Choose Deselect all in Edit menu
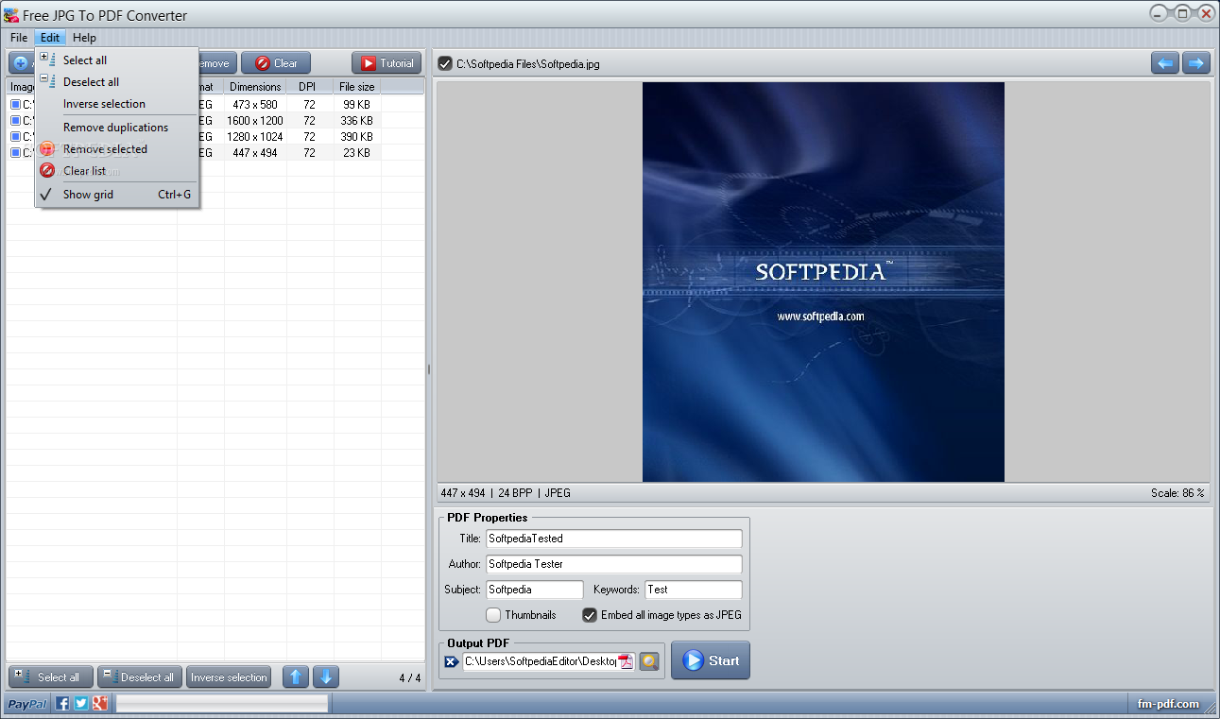The width and height of the screenshot is (1220, 719). click(117, 82)
